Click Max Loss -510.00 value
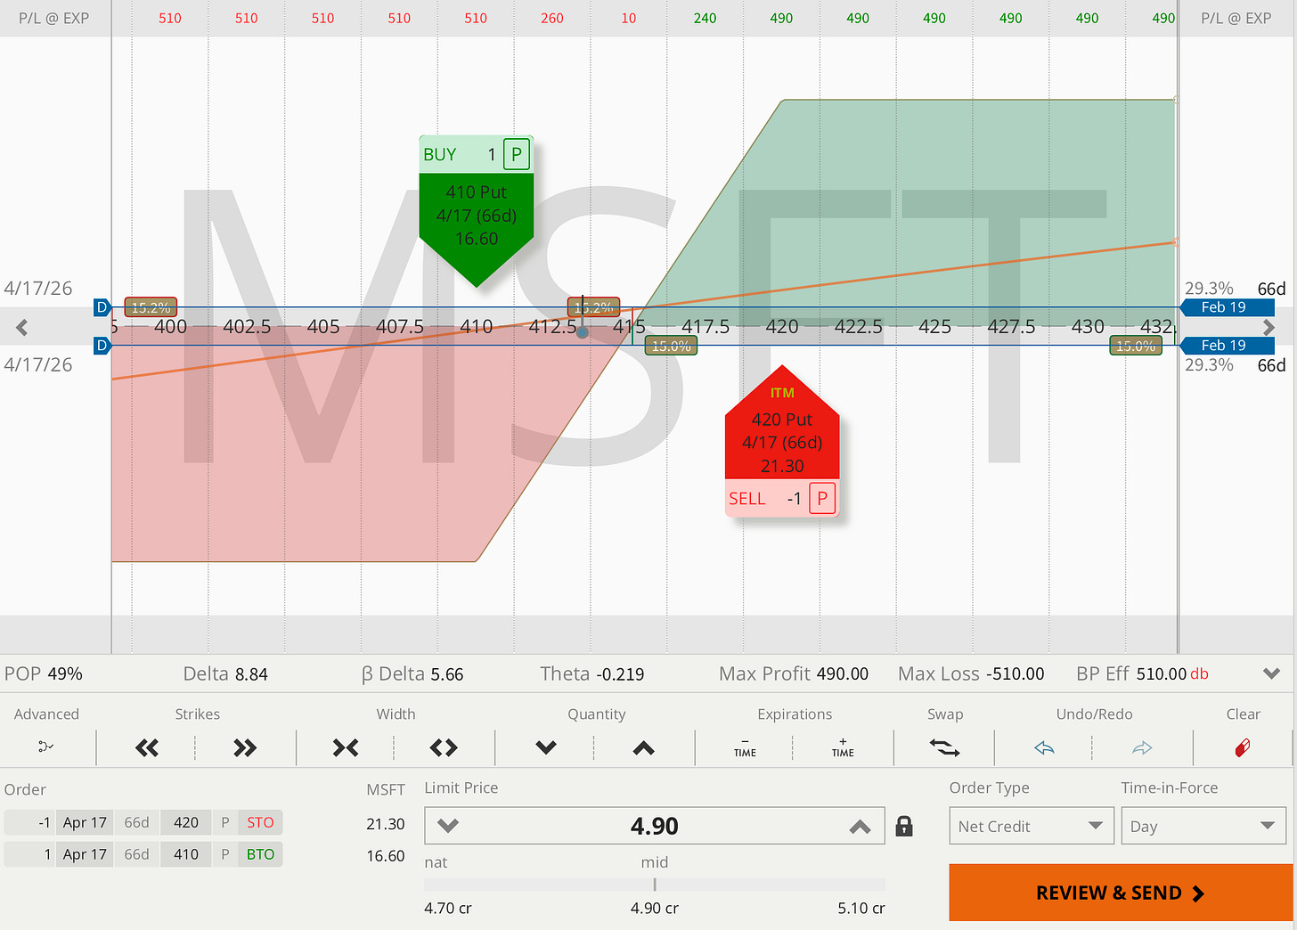This screenshot has height=930, width=1297. (x=1016, y=673)
